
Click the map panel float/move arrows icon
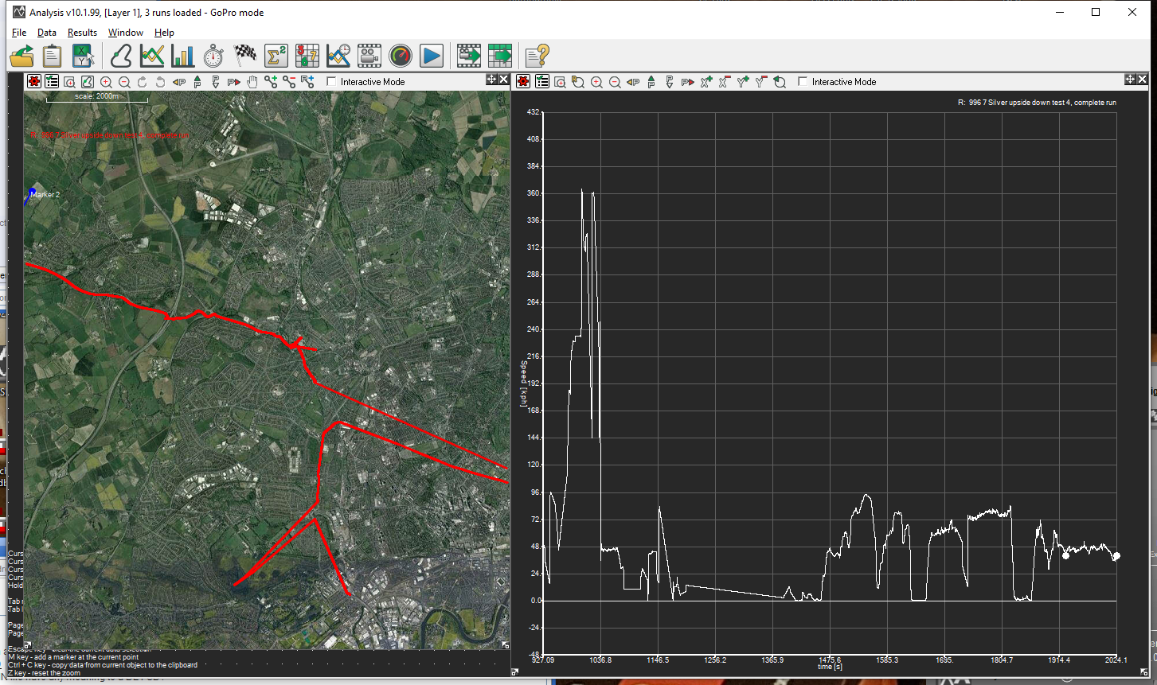(x=491, y=80)
